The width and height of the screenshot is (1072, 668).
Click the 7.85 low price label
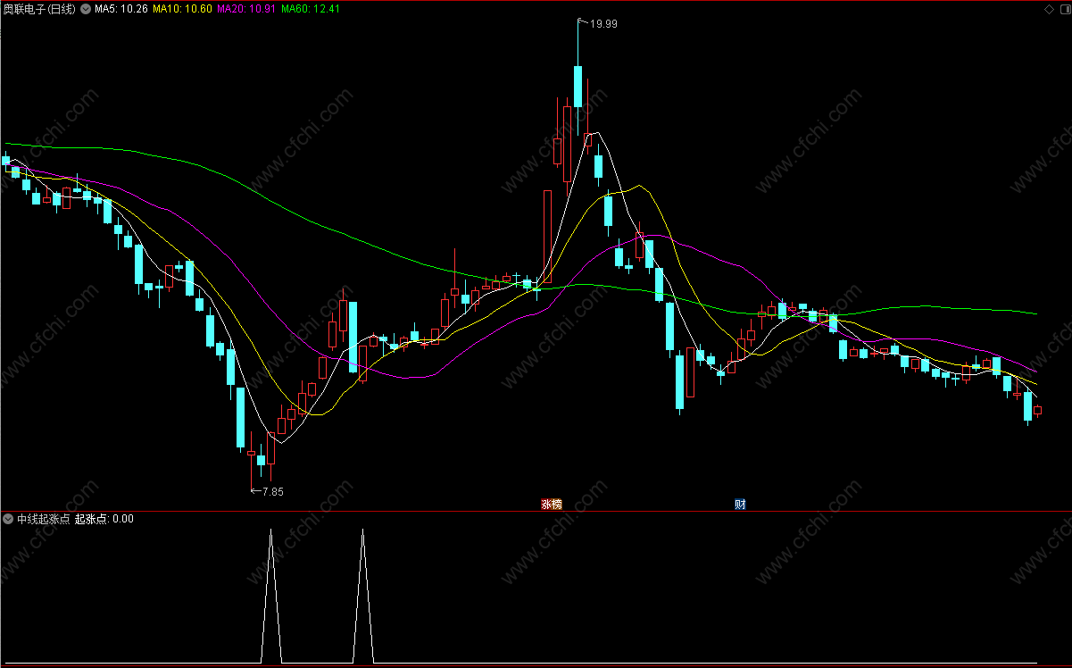click(272, 491)
